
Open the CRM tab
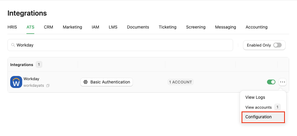[x=49, y=27]
